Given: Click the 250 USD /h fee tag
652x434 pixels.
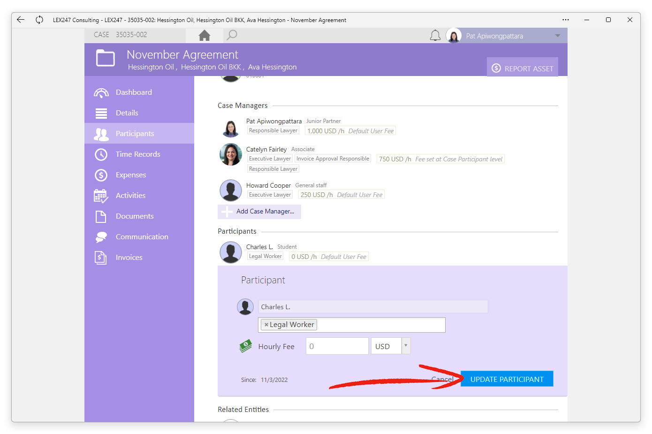Looking at the screenshot, I should point(341,195).
